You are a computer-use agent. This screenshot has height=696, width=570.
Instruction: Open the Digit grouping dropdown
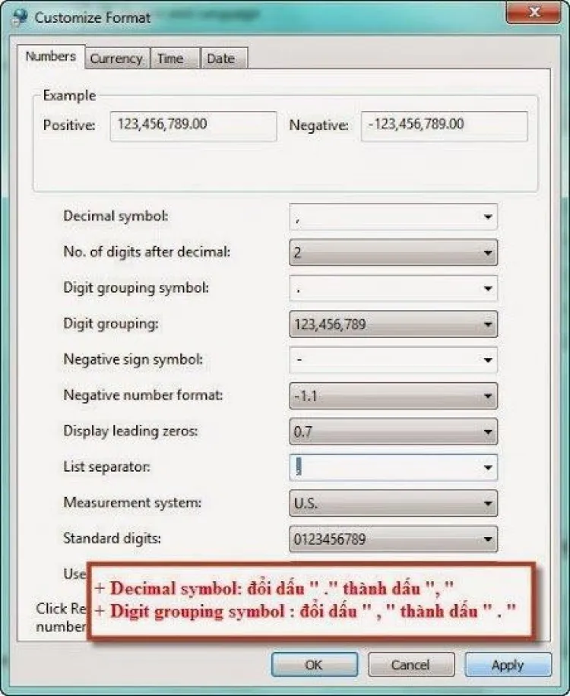pos(487,324)
